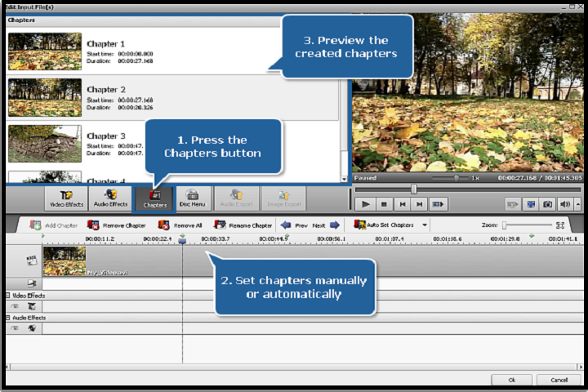Click the Remove All chapters tool
588x392 pixels.
pyautogui.click(x=180, y=225)
